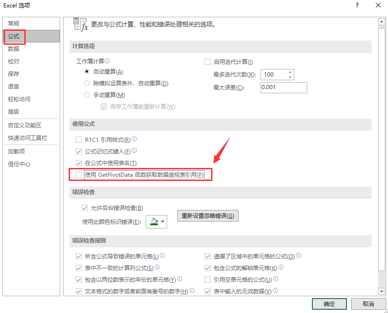The image size is (388, 313).
Task: Select 自动重算 radio button
Action: pos(87,72)
